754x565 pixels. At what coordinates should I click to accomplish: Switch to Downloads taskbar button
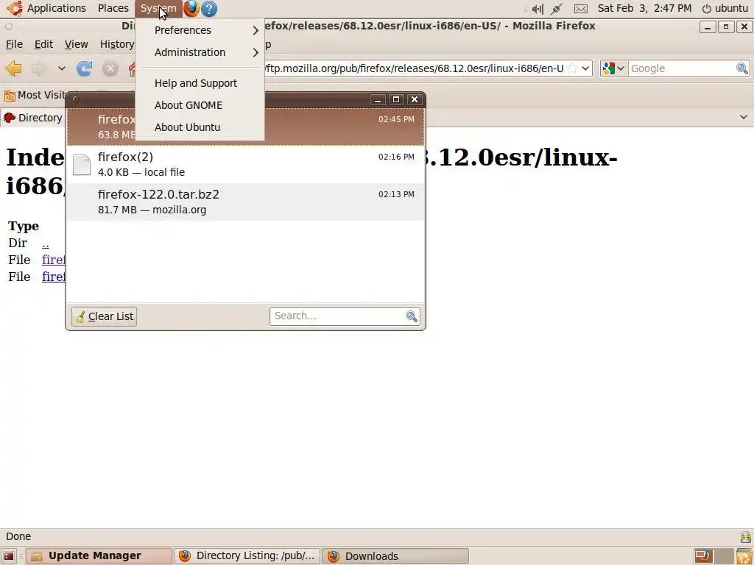click(395, 556)
